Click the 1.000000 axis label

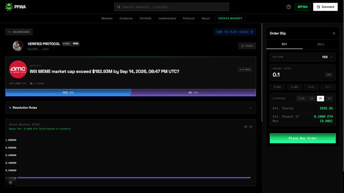point(11,140)
